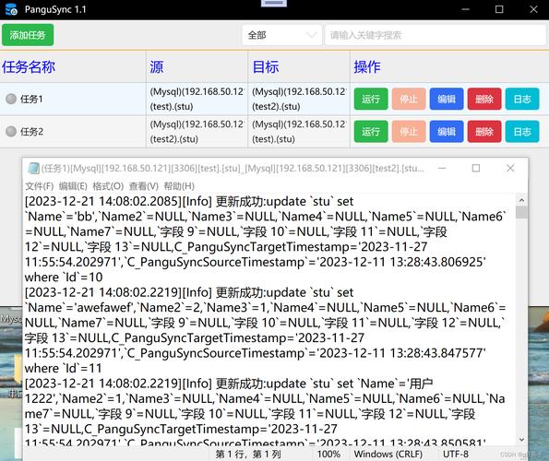Screen dimensions: 549x461
Task: Delete 任务1 with its 删除 button
Action: 484,99
